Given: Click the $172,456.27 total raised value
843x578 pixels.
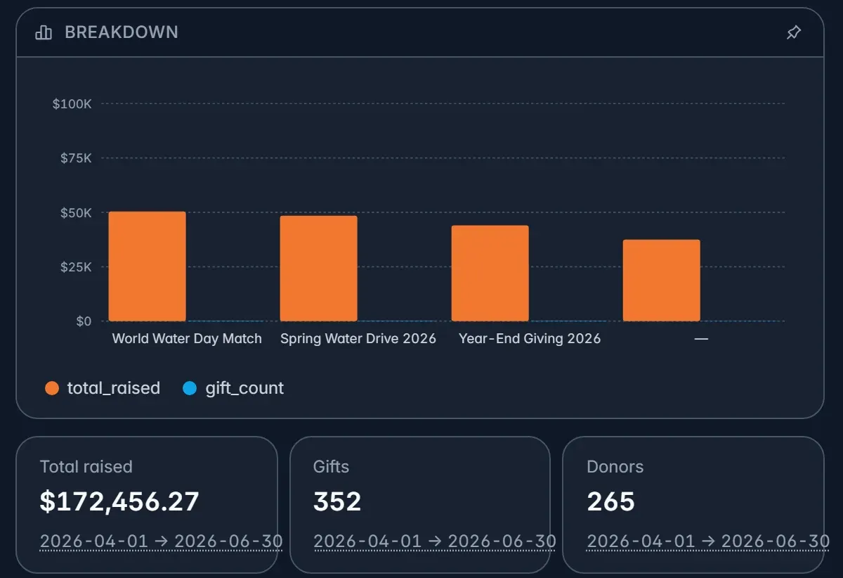Looking at the screenshot, I should (x=119, y=502).
